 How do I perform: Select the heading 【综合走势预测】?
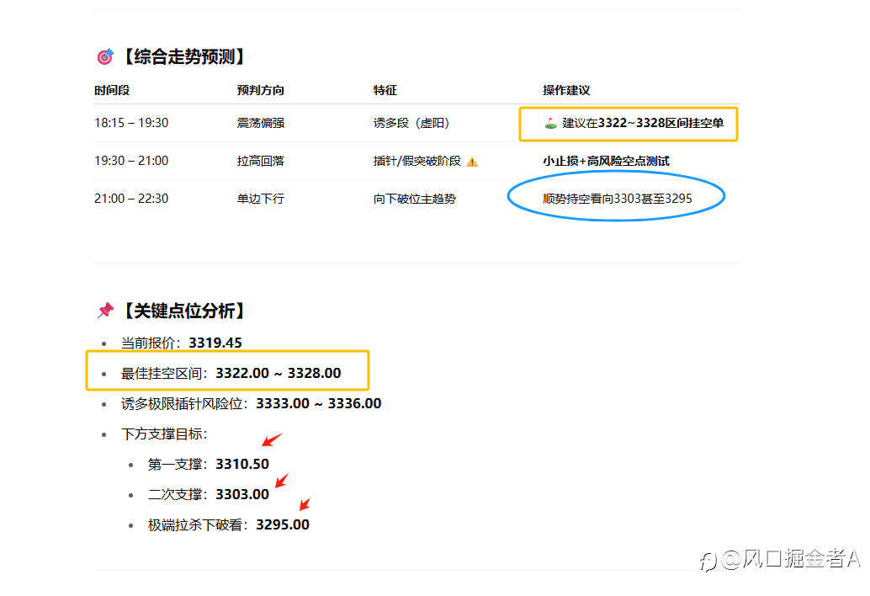point(183,56)
